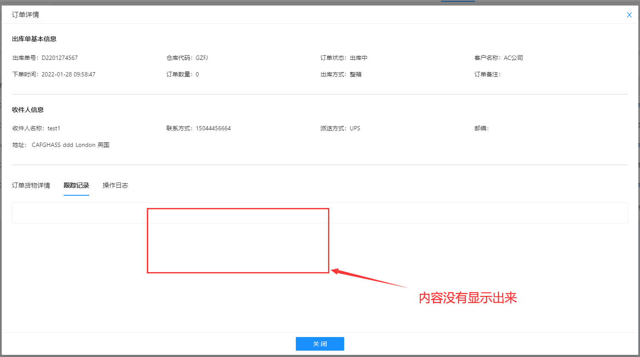Viewport: 640px width, 357px height.
Task: Click the contact number 15044456664
Action: pos(213,128)
